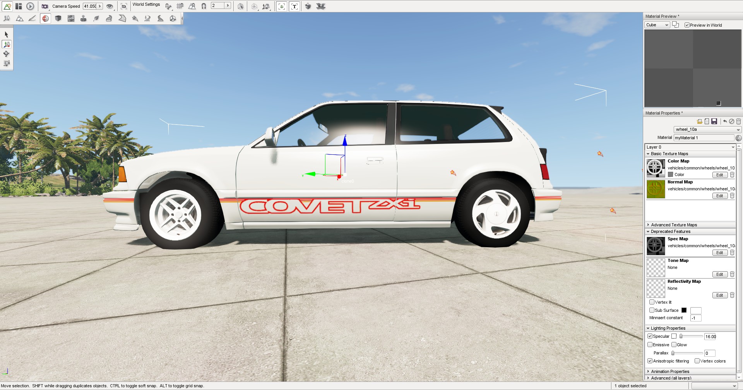Select the Move selection tool
This screenshot has width=743, height=390.
(7, 44)
